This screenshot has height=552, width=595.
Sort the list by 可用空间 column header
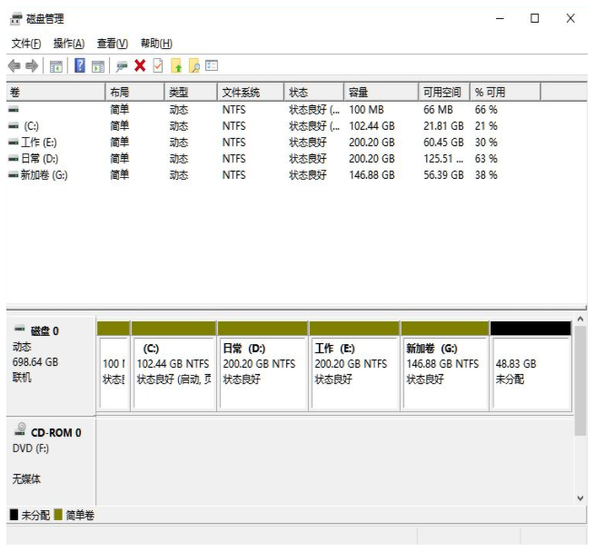(x=442, y=93)
